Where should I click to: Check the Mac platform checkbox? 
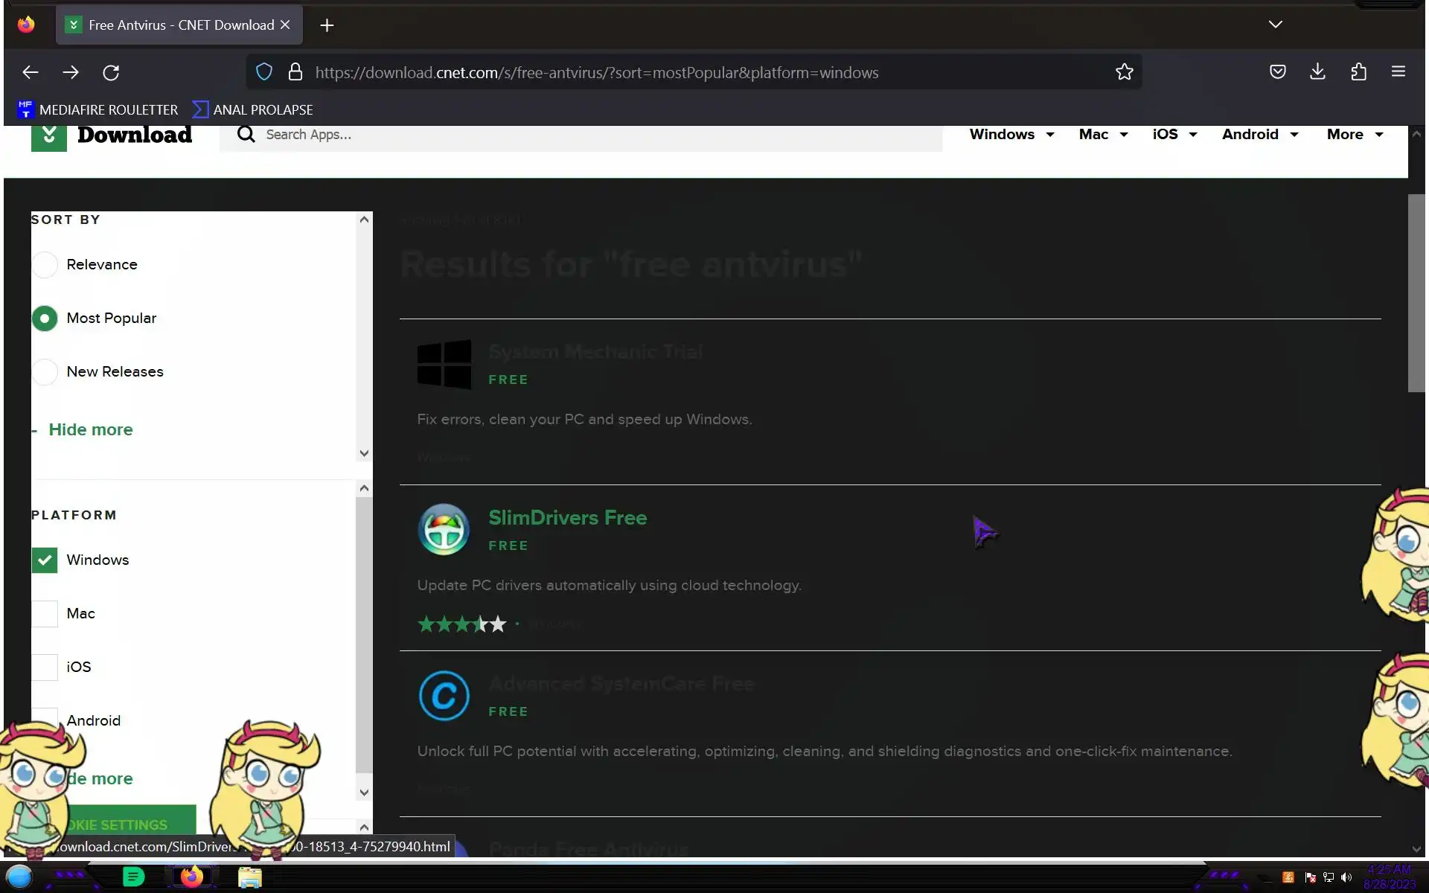pyautogui.click(x=45, y=614)
